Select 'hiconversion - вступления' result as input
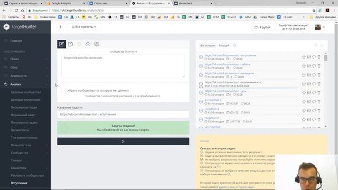This screenshot has width=338, height=190. [x=201, y=57]
